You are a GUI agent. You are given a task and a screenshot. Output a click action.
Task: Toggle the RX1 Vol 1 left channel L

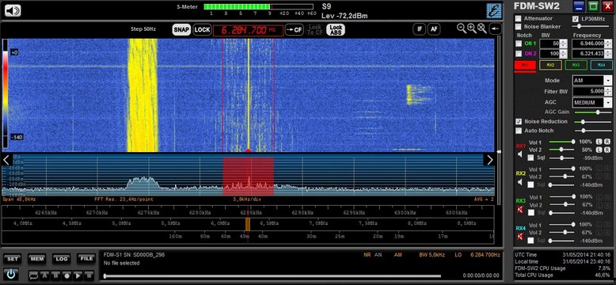click(x=599, y=142)
